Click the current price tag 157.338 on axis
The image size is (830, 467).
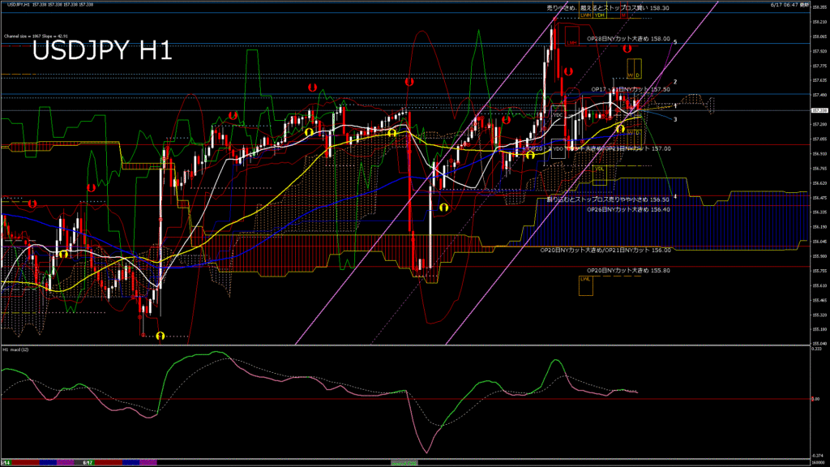click(x=813, y=110)
